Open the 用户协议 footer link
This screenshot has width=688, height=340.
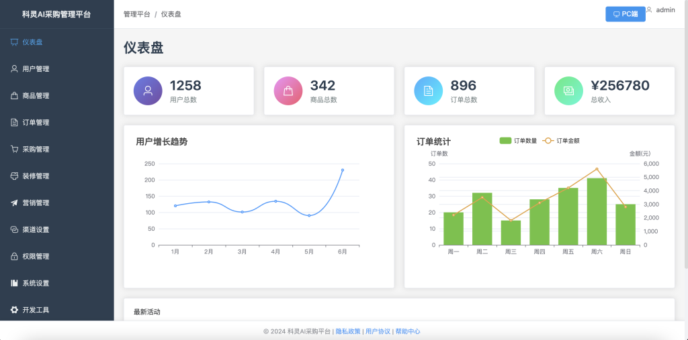[x=378, y=331]
